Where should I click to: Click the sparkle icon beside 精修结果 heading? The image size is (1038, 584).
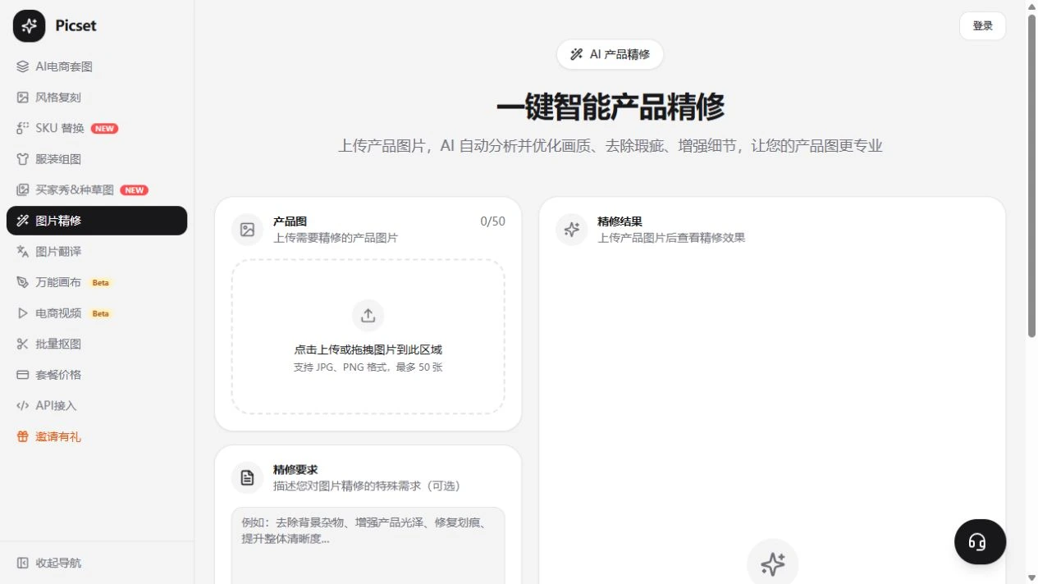coord(572,230)
